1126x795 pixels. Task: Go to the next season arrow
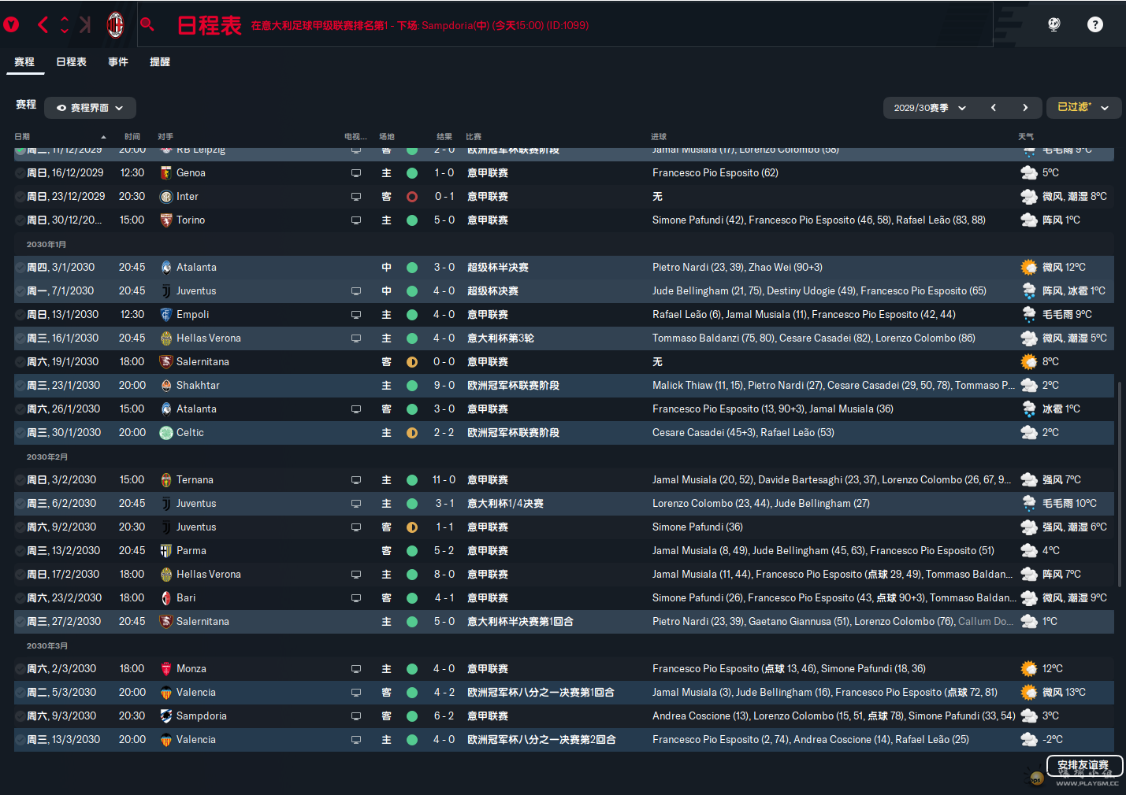[1025, 108]
